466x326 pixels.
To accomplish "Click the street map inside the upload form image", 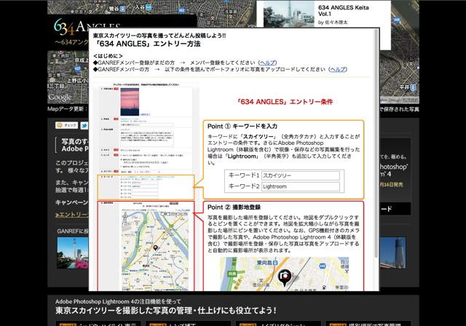I will 155,251.
